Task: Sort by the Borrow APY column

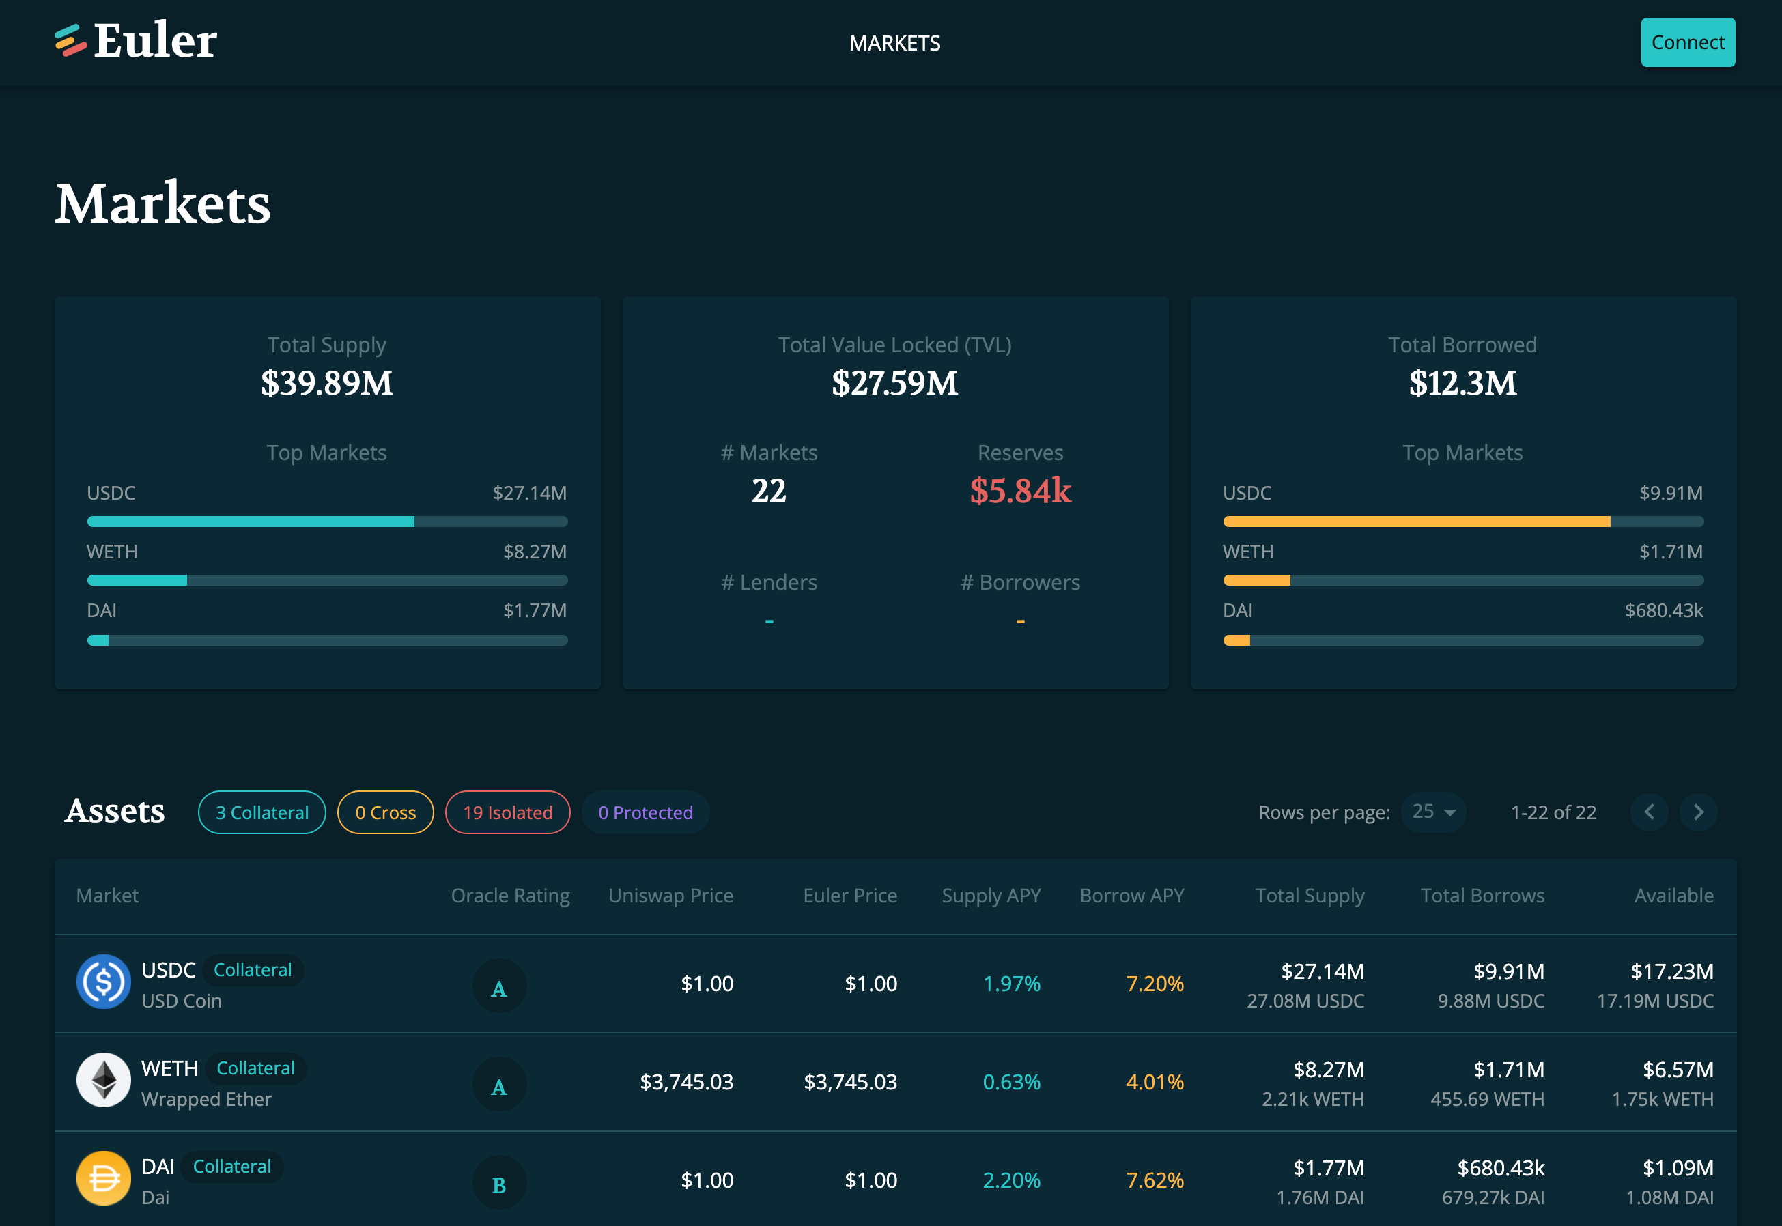Action: [1132, 896]
